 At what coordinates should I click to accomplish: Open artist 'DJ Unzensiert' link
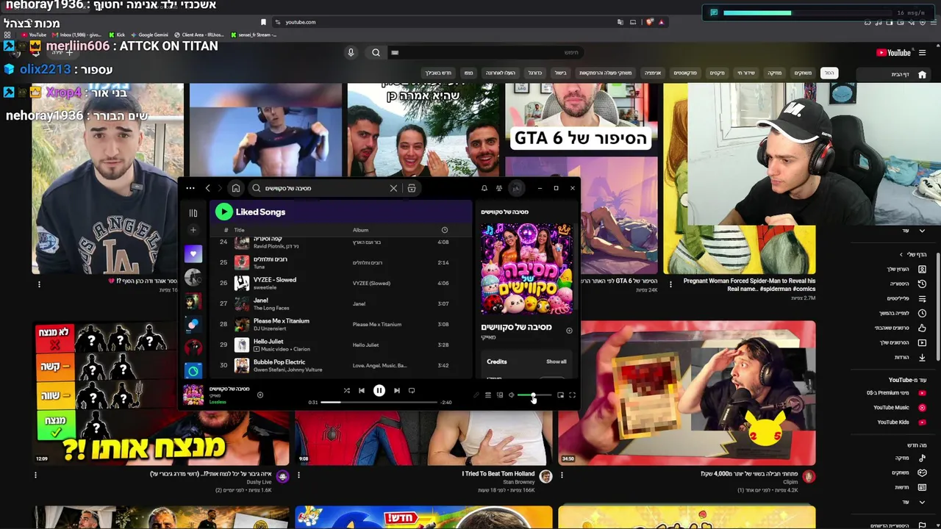pyautogui.click(x=269, y=328)
